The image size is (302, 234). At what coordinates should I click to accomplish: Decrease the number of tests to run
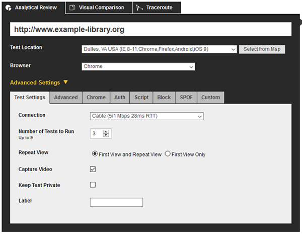coord(106,135)
